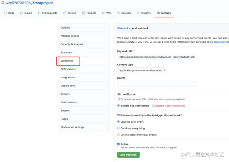Open the frontproject repository link
The width and height of the screenshot is (229, 162).
tap(43, 3)
